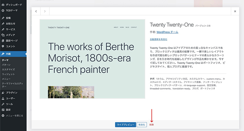Click the Dashboard gauge icon in sidebar
The image size is (244, 131).
click(x=3, y=5)
